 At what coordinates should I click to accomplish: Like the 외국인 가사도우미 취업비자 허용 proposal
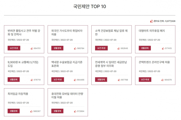pyautogui.click(x=75, y=49)
